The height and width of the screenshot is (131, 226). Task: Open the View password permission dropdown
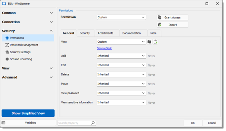tap(121, 93)
